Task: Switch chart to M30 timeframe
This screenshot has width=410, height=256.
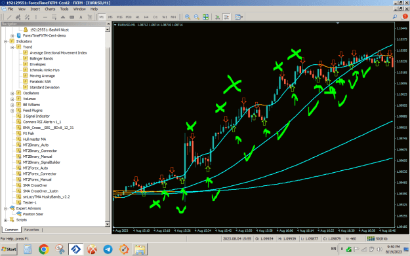Action: [129, 17]
